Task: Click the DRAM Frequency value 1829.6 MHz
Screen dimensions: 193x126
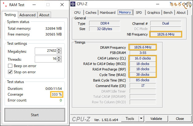Action: click(143, 47)
